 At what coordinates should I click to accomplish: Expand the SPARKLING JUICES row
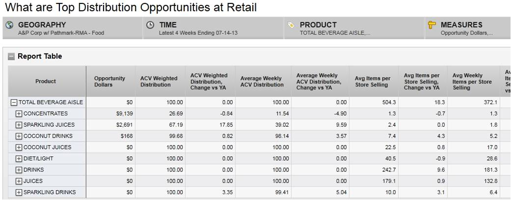(19, 125)
